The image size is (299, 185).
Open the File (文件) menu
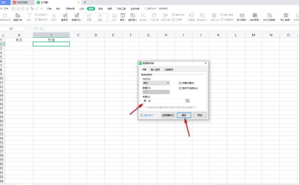pos(5,9)
